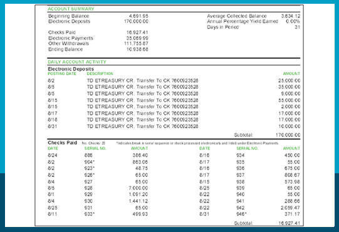
Task: Click the left SERIAL NO. column header
Action: click(95, 148)
